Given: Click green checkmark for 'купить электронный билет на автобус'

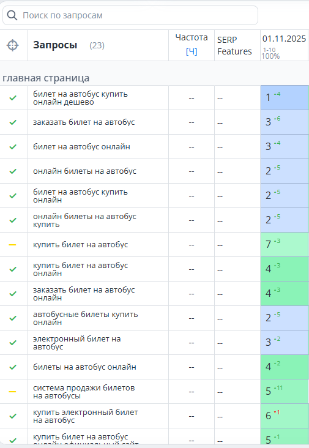Looking at the screenshot, I should [x=13, y=416].
